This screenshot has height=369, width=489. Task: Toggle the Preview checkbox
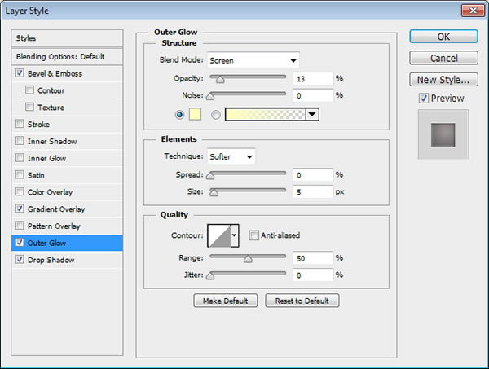[424, 99]
